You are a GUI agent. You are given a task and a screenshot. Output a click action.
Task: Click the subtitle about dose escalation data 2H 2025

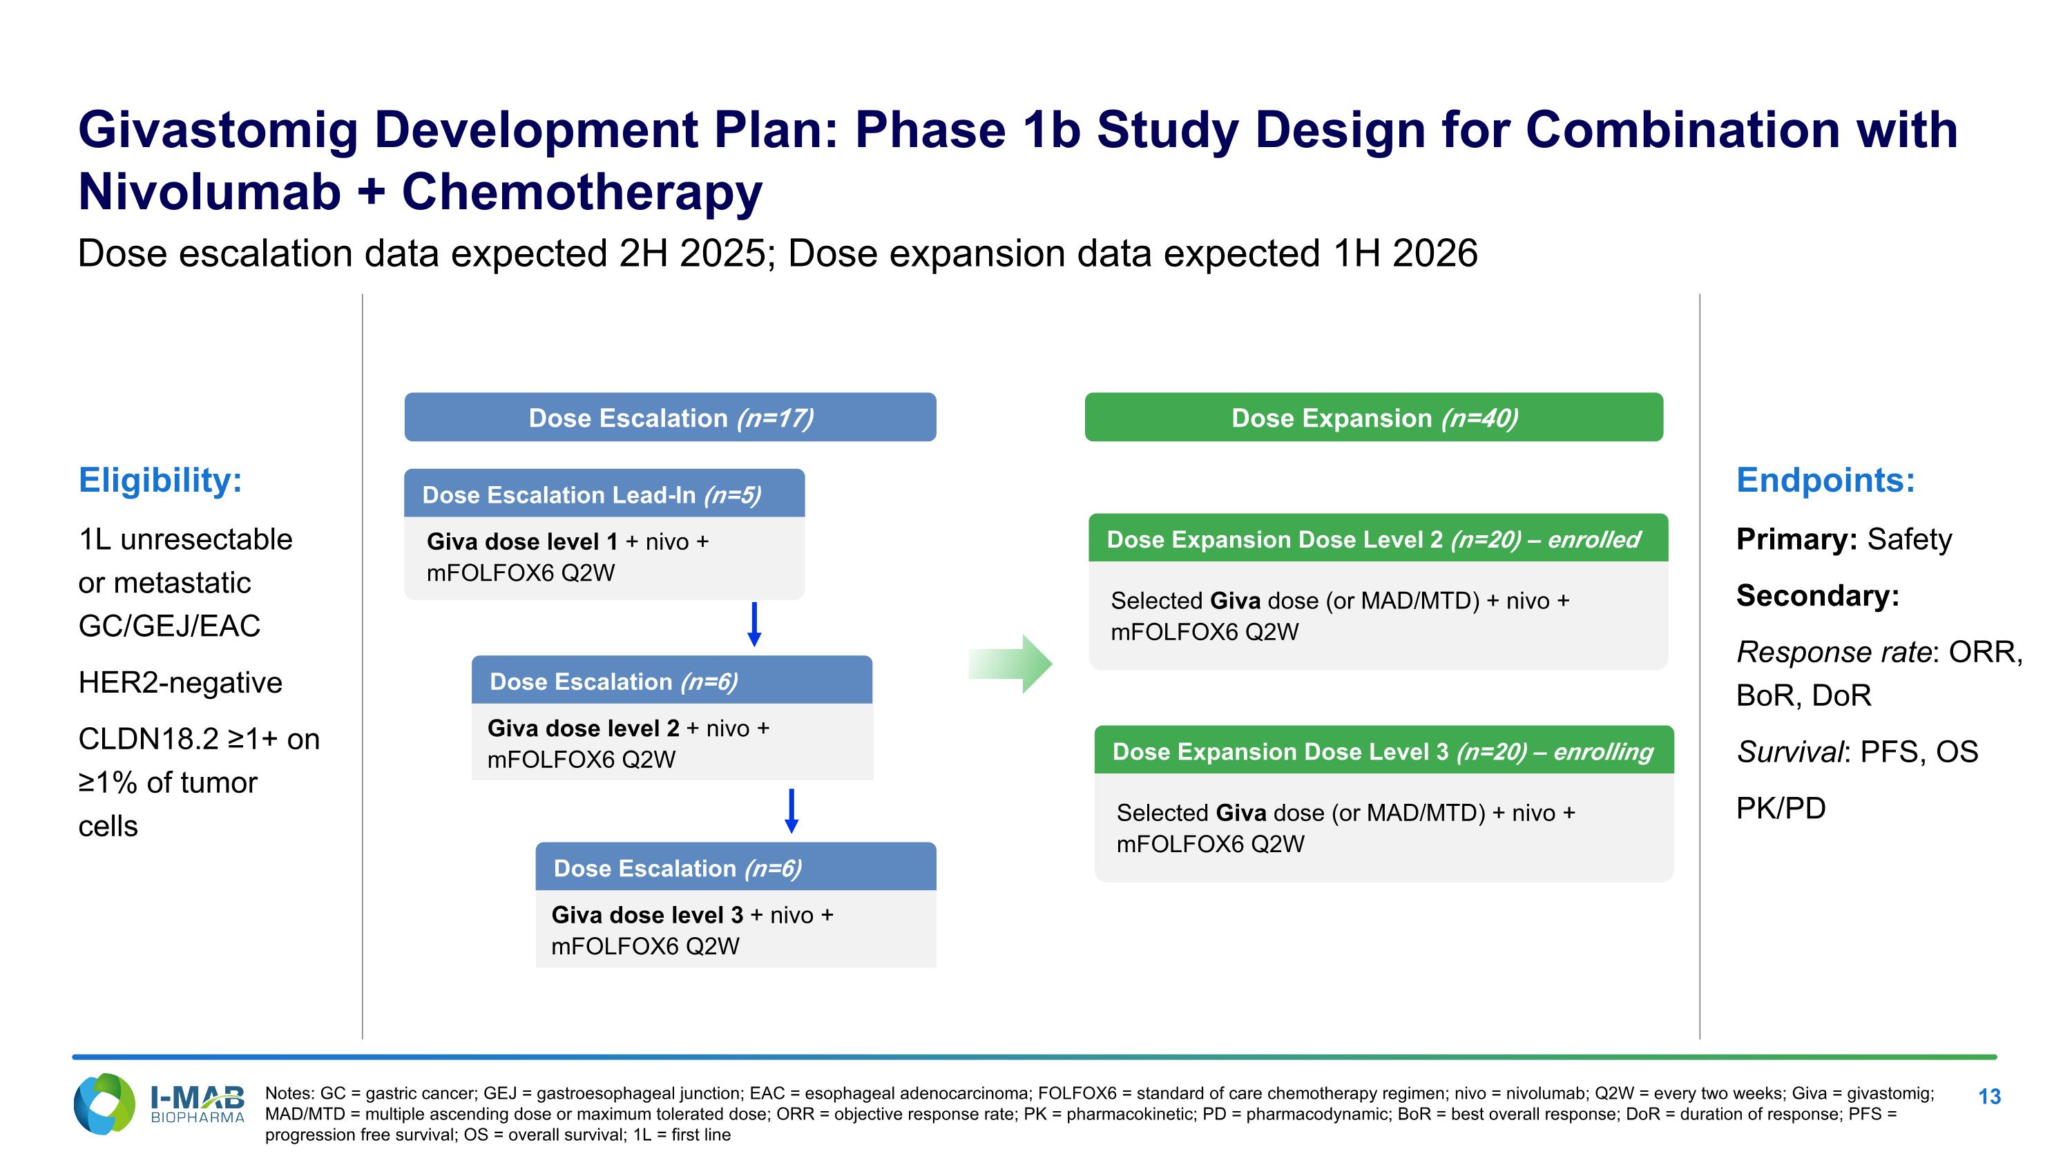[x=778, y=253]
